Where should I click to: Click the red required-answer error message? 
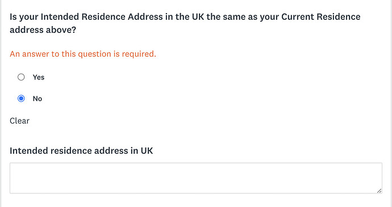pos(83,54)
